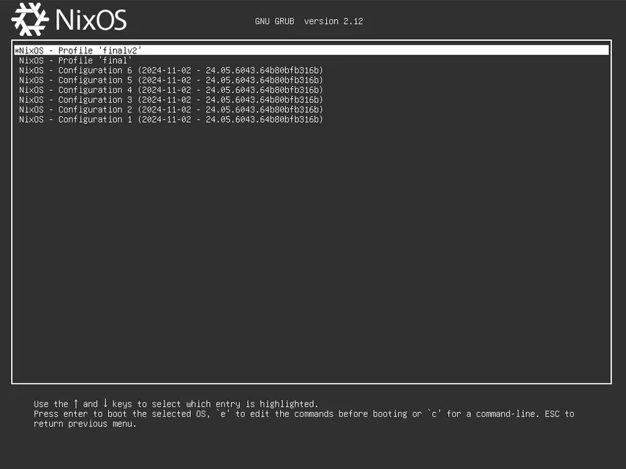Click the GNU GRUB title text
626x469 pixels.
[274, 21]
